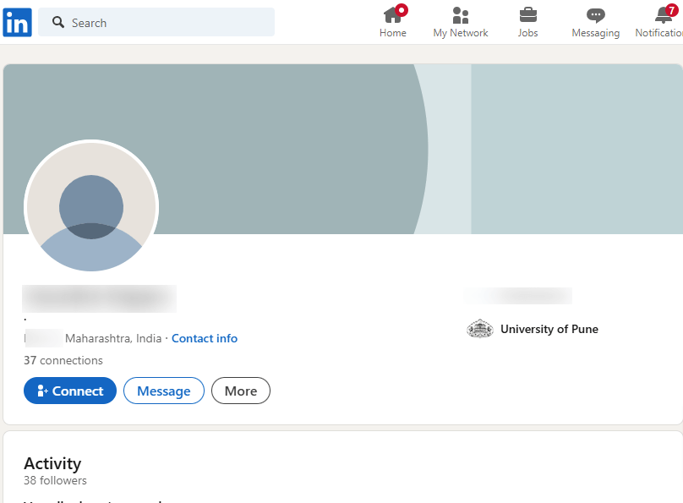Screen dimensions: 683x503
Task: Open the Contact info link
Action: [x=204, y=338]
